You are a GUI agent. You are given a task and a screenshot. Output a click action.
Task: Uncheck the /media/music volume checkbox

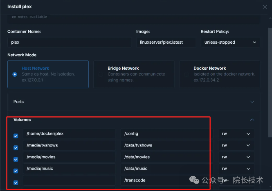tap(16, 171)
